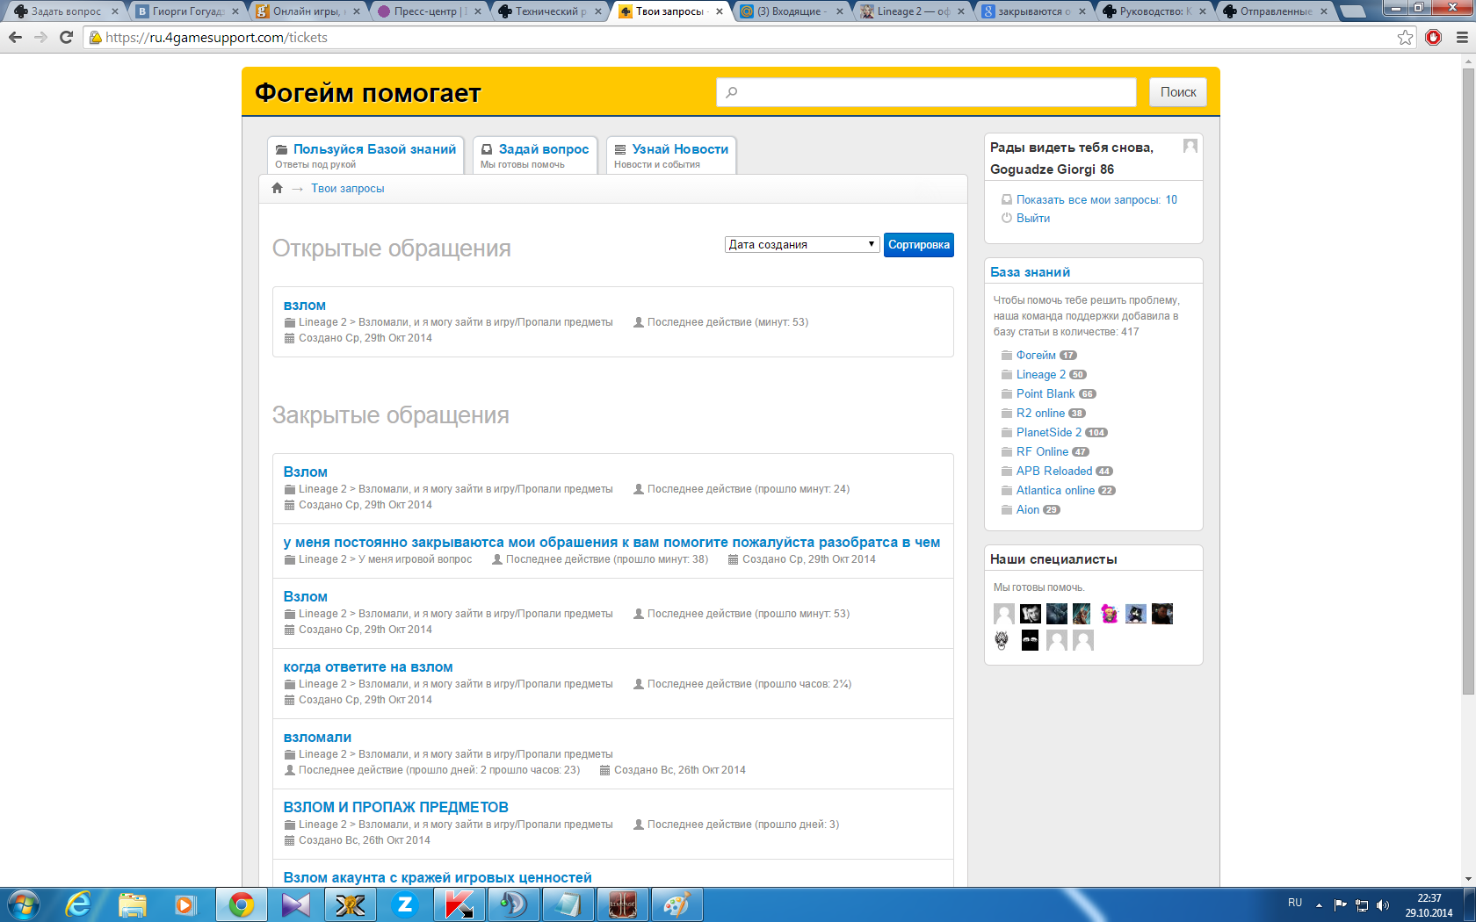Open the 'Фогейм' knowledge base category
This screenshot has height=922, width=1476.
(1036, 356)
